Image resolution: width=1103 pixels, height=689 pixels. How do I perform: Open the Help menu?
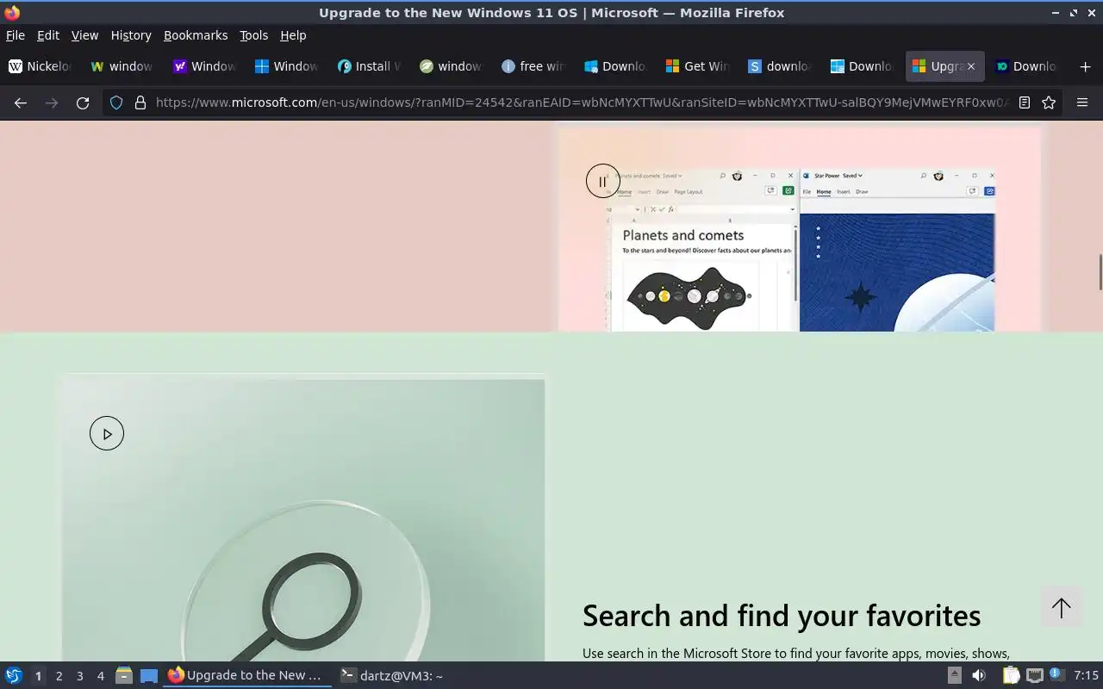[x=293, y=35]
